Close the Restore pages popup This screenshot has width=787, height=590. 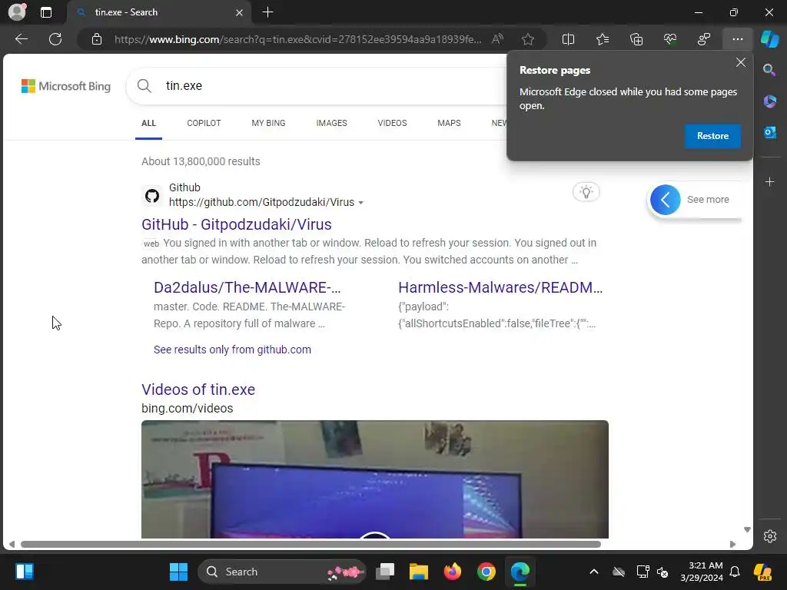click(741, 62)
